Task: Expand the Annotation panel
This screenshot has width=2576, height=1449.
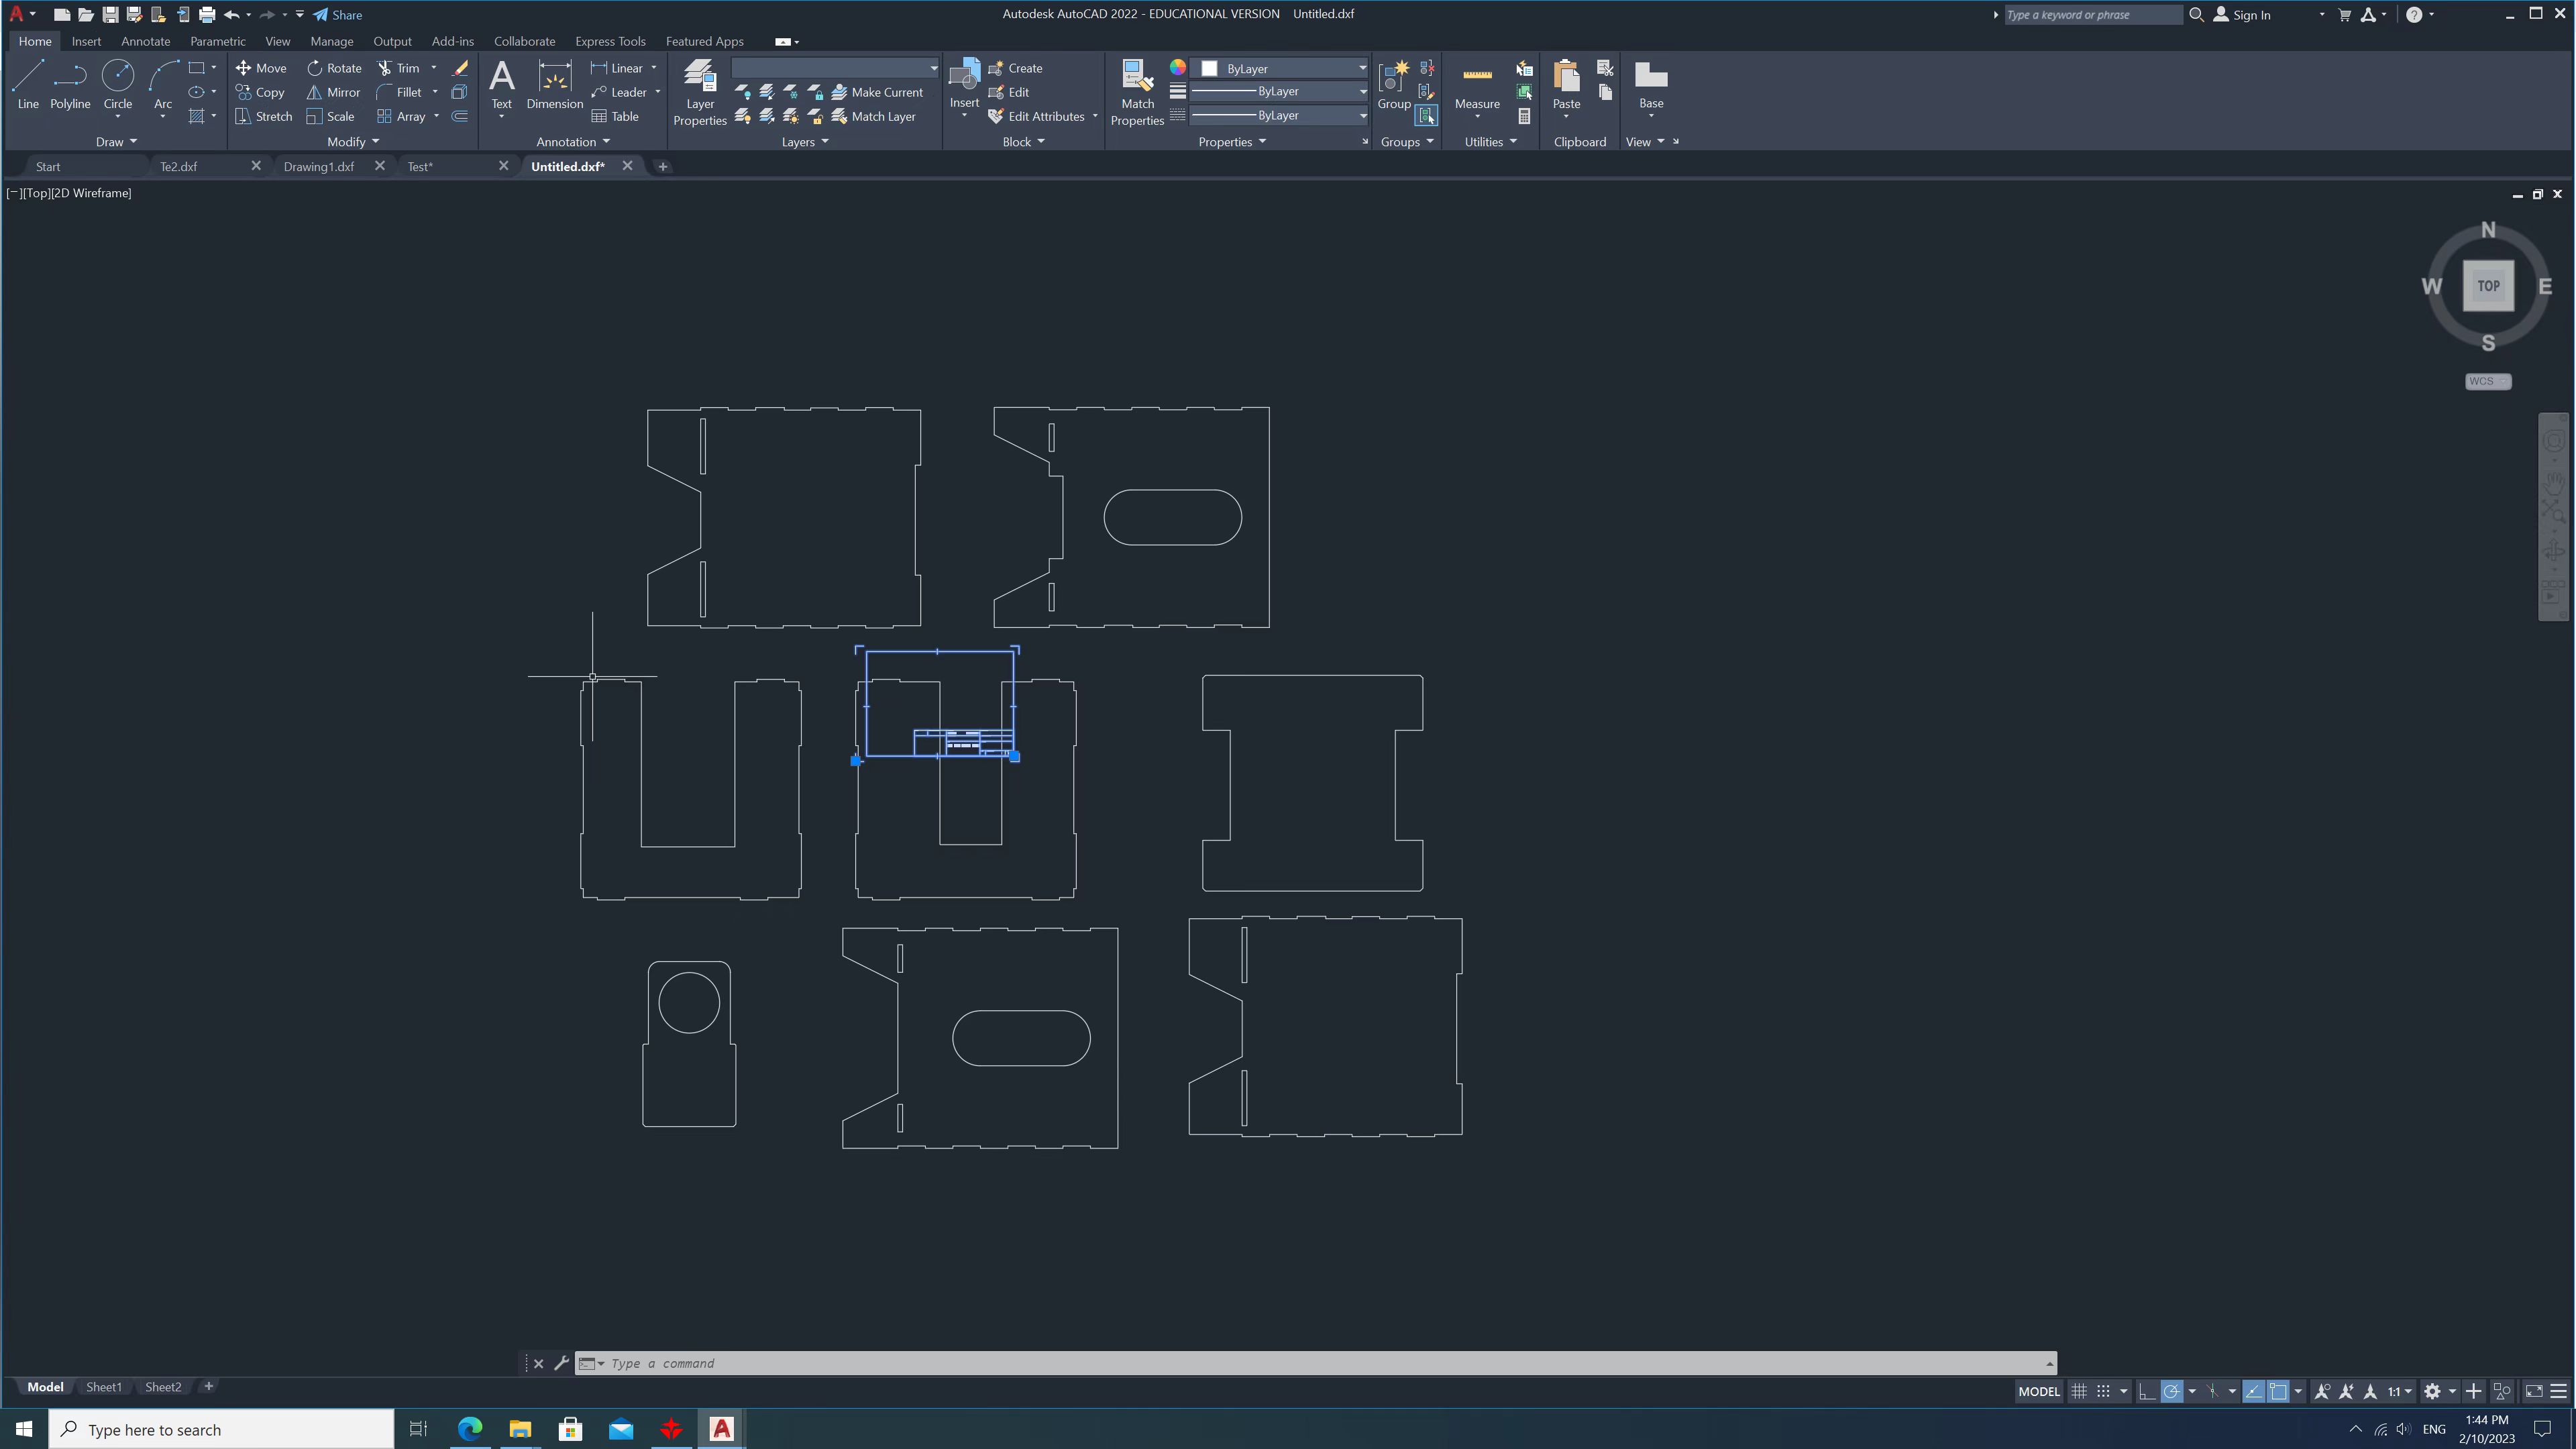Action: (573, 142)
